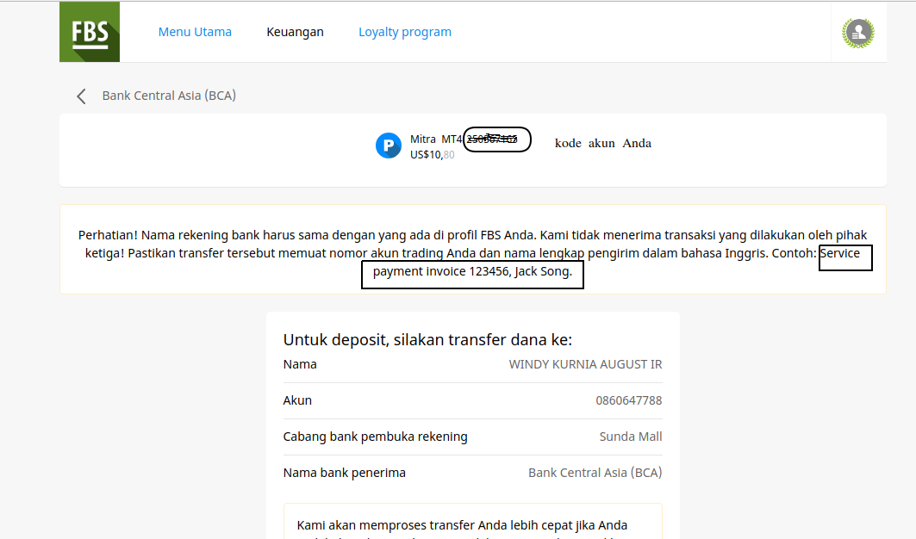Open the Loyalty program link
This screenshot has height=539, width=916.
pyautogui.click(x=405, y=32)
